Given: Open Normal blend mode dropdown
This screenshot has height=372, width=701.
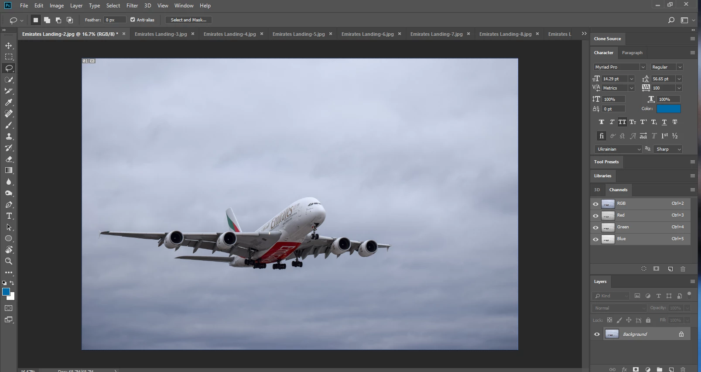Looking at the screenshot, I should tap(619, 308).
